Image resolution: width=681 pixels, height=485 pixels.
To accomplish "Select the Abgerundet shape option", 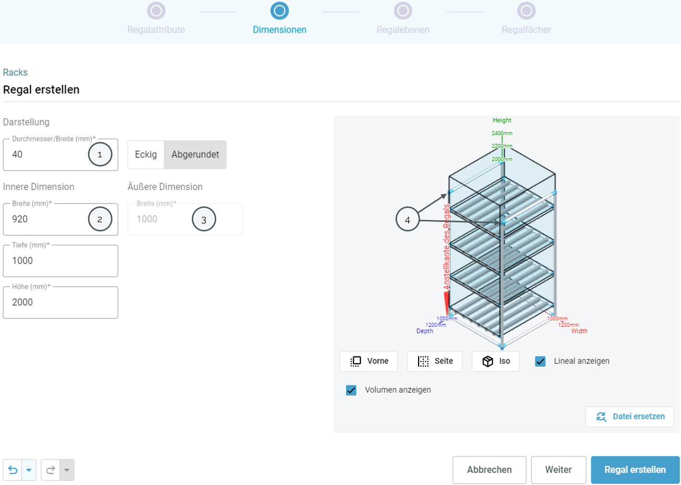I will coord(195,154).
